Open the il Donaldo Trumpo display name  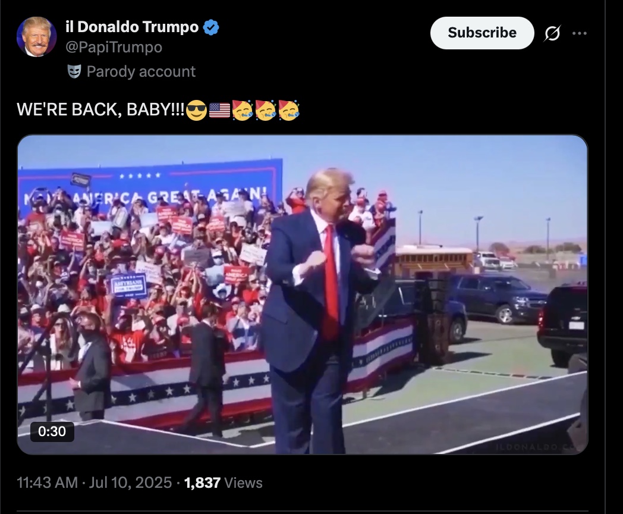[x=132, y=27]
